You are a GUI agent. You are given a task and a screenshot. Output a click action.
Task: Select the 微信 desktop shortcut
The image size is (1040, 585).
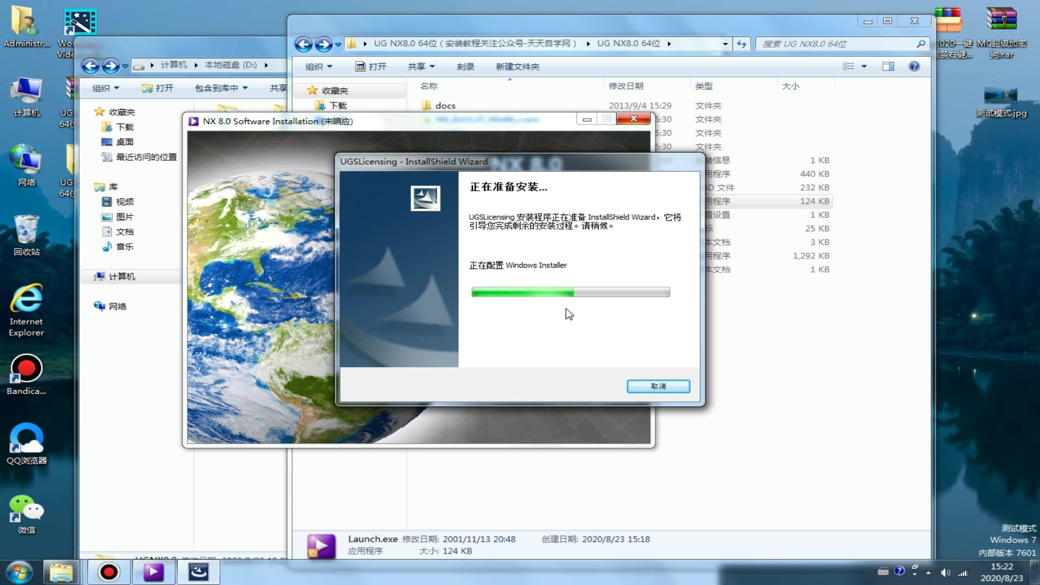[26, 515]
